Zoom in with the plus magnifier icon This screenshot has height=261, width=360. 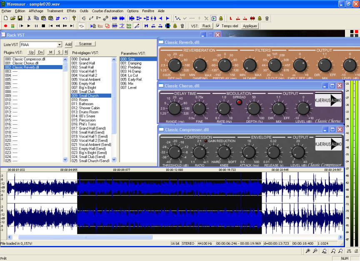308,251
